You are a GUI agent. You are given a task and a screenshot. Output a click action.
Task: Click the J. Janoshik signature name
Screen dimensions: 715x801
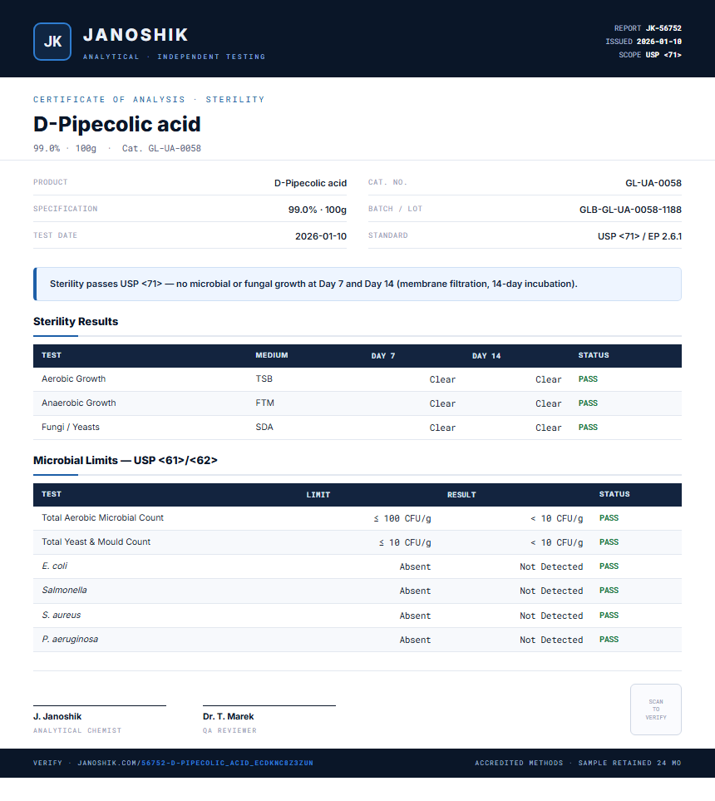point(57,716)
